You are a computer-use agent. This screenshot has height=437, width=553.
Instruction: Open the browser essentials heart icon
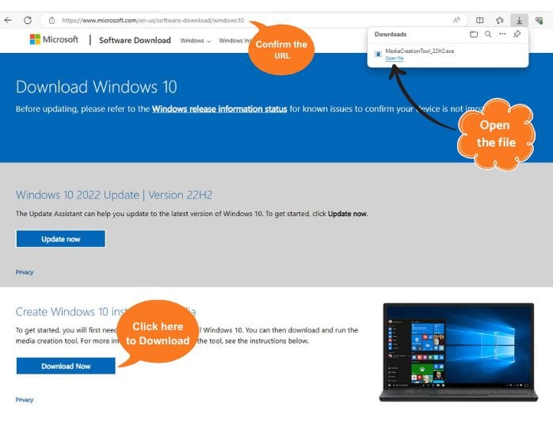click(x=539, y=21)
